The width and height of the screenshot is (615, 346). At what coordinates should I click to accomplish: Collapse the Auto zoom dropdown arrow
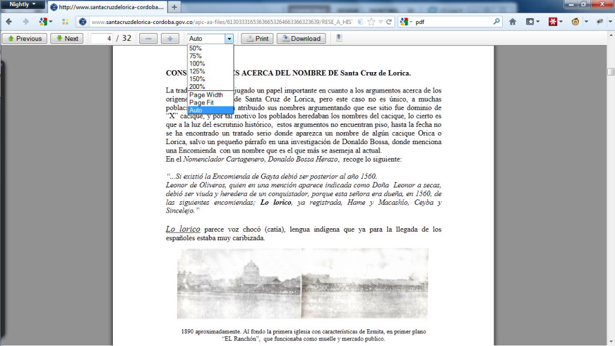click(229, 38)
